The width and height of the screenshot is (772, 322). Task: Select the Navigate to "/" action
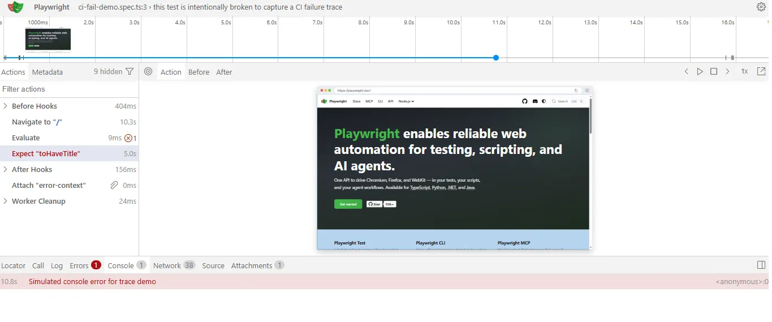click(x=69, y=122)
